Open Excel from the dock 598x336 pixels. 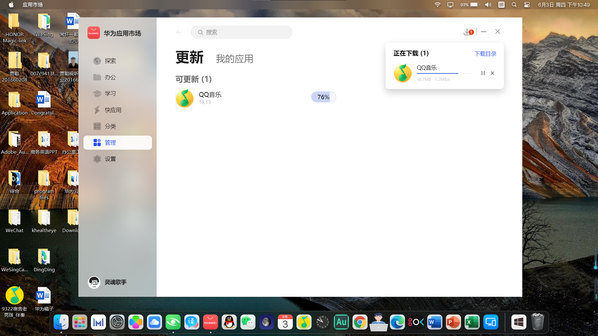coord(472,322)
